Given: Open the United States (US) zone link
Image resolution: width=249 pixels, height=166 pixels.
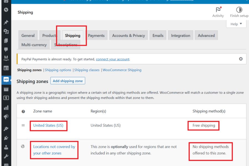Looking at the screenshot, I should coord(48,125).
